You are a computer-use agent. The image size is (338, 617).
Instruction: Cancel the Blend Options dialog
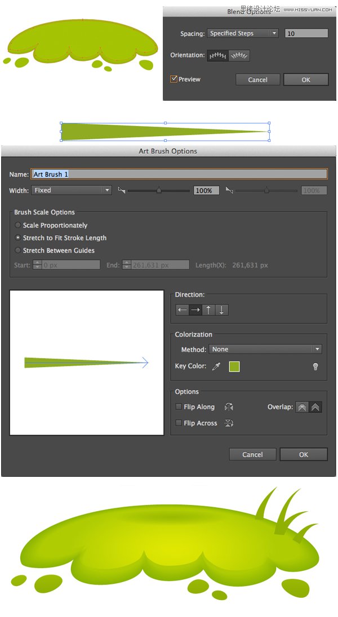[257, 79]
